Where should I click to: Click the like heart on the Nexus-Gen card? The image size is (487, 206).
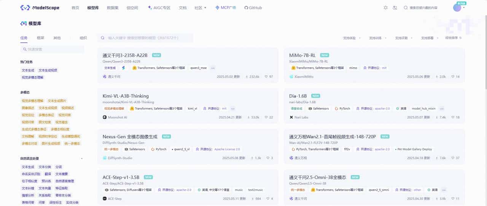pyautogui.click(x=268, y=158)
